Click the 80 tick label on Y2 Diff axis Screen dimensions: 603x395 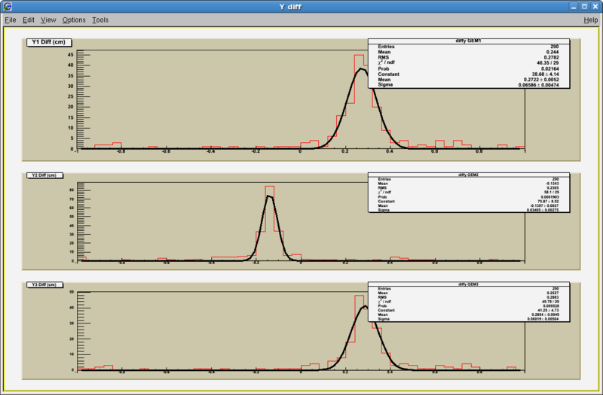point(72,190)
